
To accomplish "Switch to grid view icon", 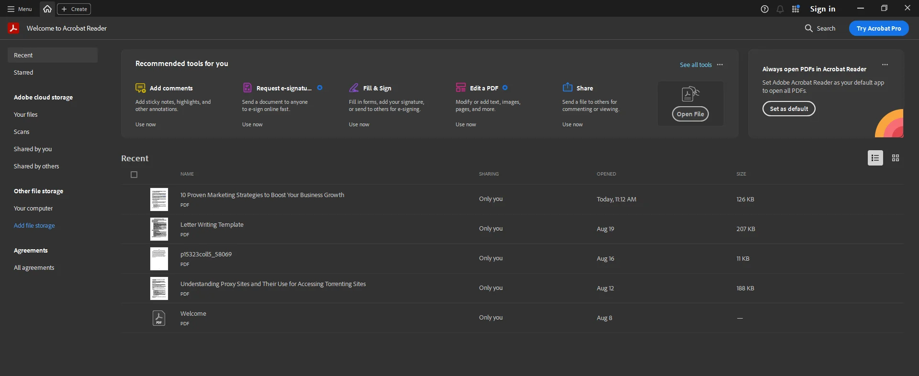I will point(896,158).
